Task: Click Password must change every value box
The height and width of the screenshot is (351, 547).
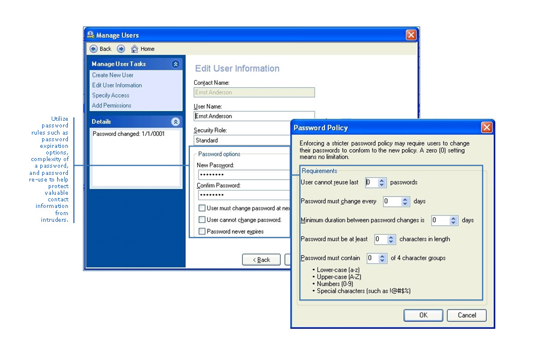Action: [x=392, y=201]
